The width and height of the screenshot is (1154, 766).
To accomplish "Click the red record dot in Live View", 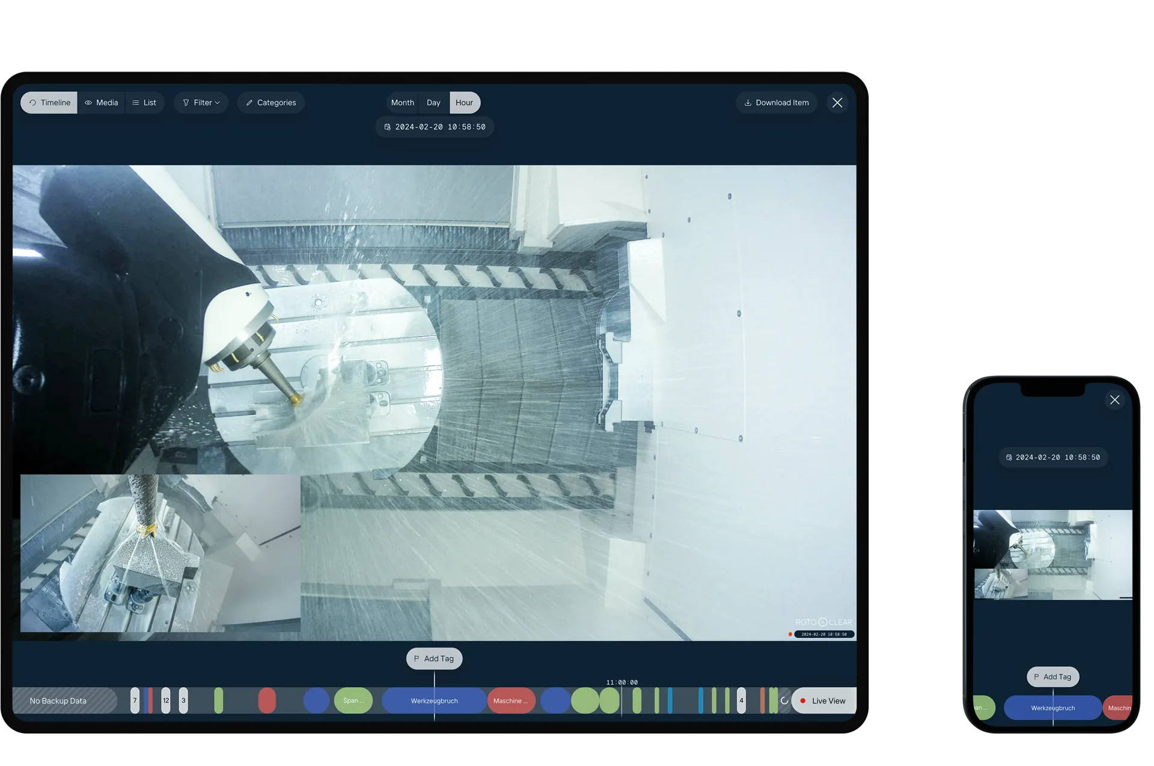I will click(x=802, y=700).
